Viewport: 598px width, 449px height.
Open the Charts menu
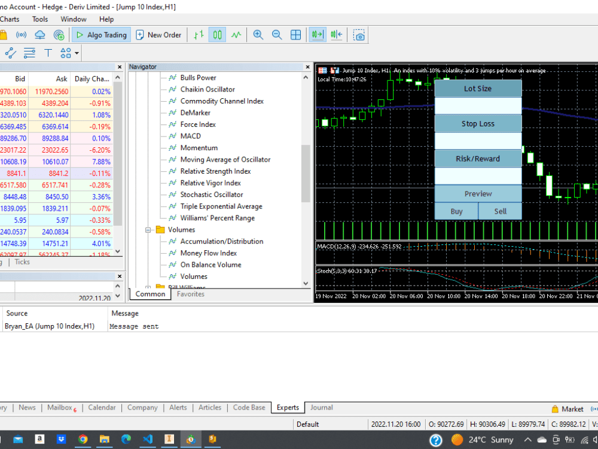(10, 19)
